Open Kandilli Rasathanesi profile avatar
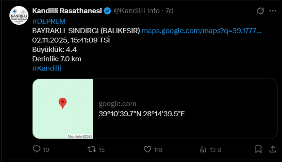Screen dimensions: 282x162 tap(19, 16)
